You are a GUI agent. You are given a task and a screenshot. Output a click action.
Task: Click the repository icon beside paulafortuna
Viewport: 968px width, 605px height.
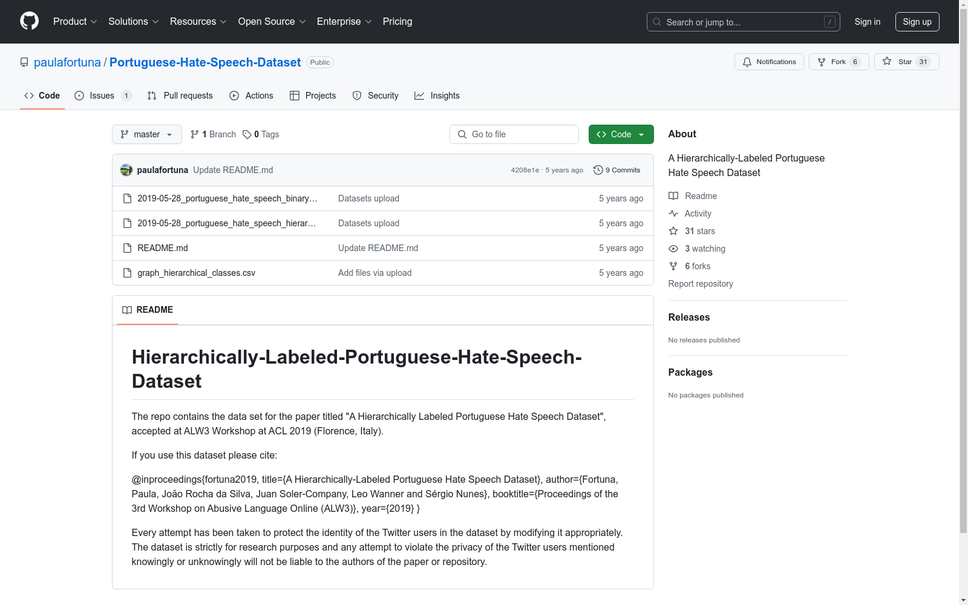24,62
